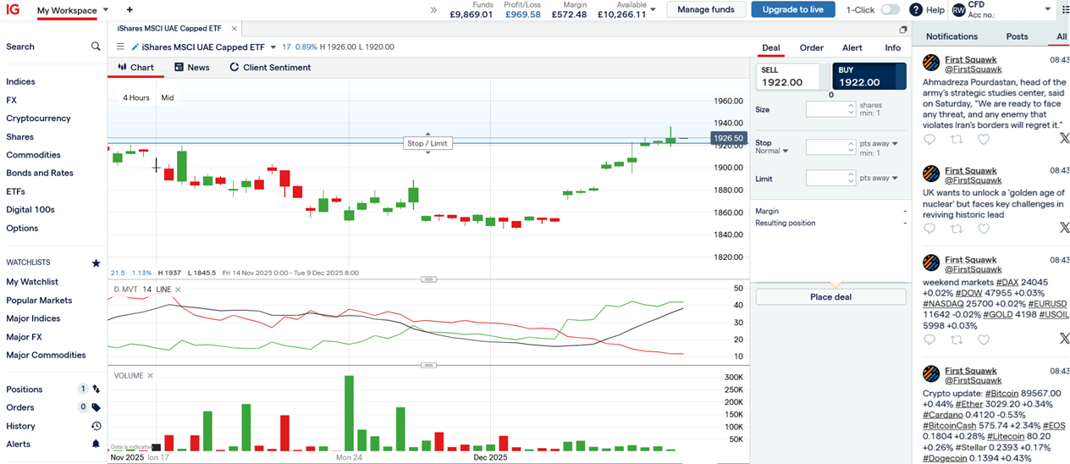Open the Mid price type selector
The width and height of the screenshot is (1070, 464).
(x=168, y=97)
